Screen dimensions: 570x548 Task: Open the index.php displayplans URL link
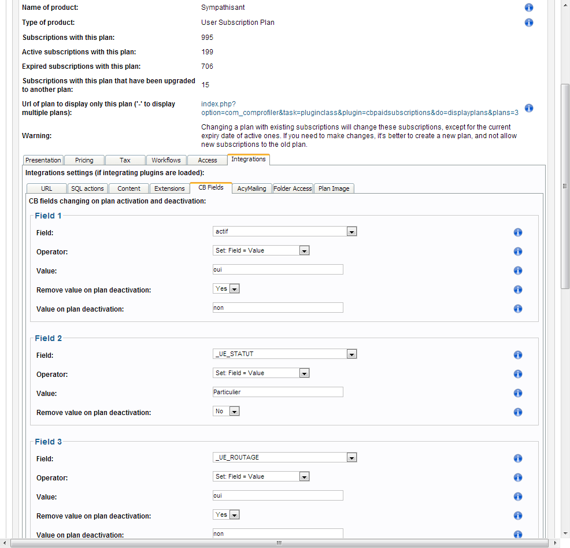tap(360, 108)
